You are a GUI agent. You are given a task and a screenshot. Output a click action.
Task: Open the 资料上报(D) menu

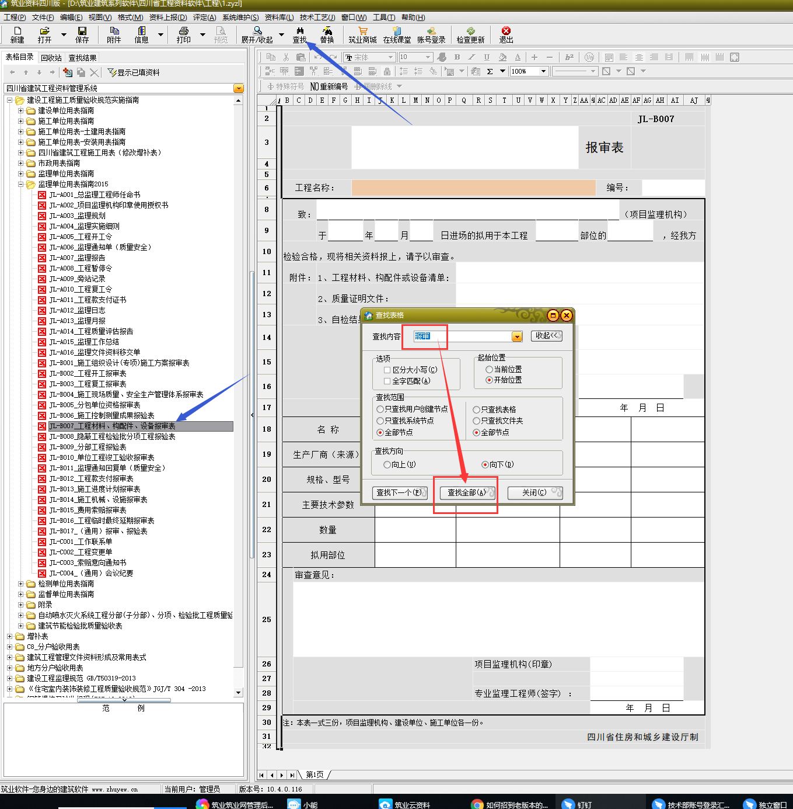[x=168, y=18]
